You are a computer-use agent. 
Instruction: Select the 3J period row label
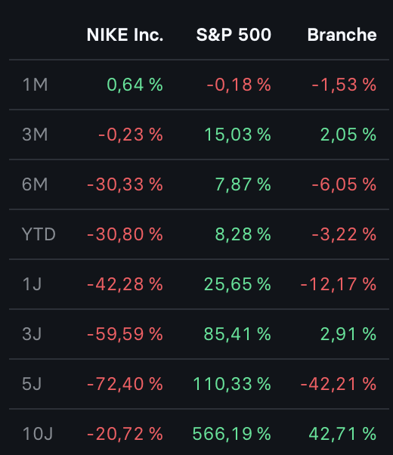tap(32, 334)
